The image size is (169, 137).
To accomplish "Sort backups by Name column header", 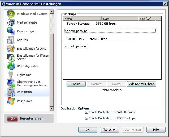I will pos(82,19).
